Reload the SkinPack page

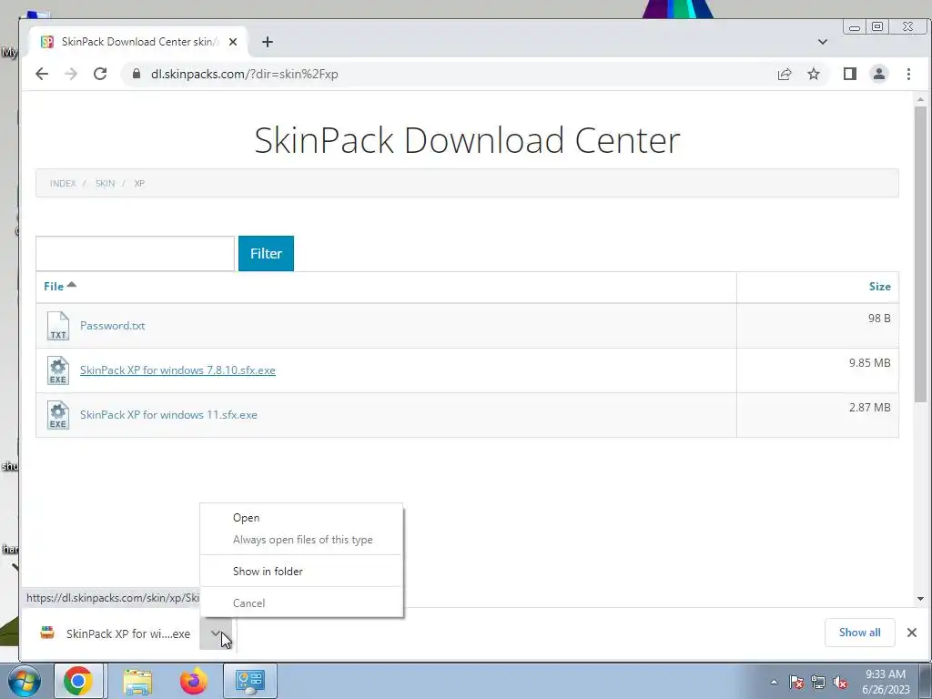point(100,74)
